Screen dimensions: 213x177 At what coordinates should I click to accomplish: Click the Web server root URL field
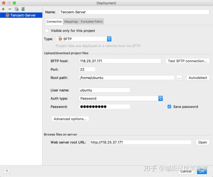140,142
